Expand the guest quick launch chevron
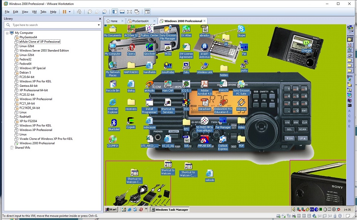The height and width of the screenshot is (220, 357). 146,208
